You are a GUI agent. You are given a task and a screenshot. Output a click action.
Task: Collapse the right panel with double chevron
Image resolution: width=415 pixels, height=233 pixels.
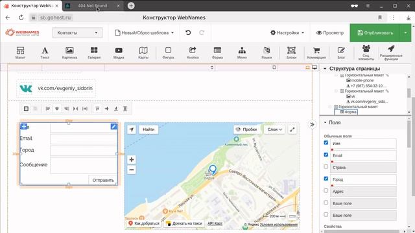312,124
